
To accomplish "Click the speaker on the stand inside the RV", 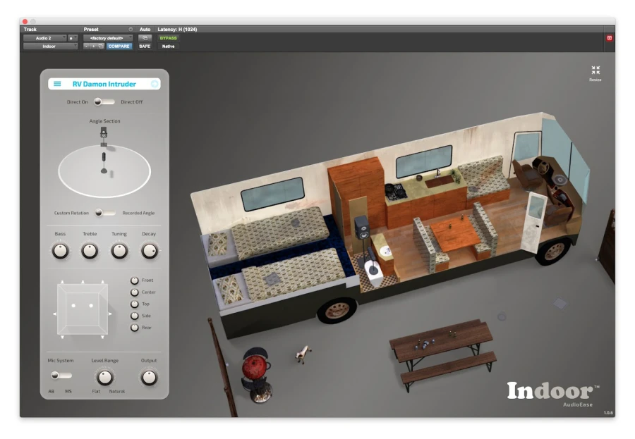I will point(362,228).
